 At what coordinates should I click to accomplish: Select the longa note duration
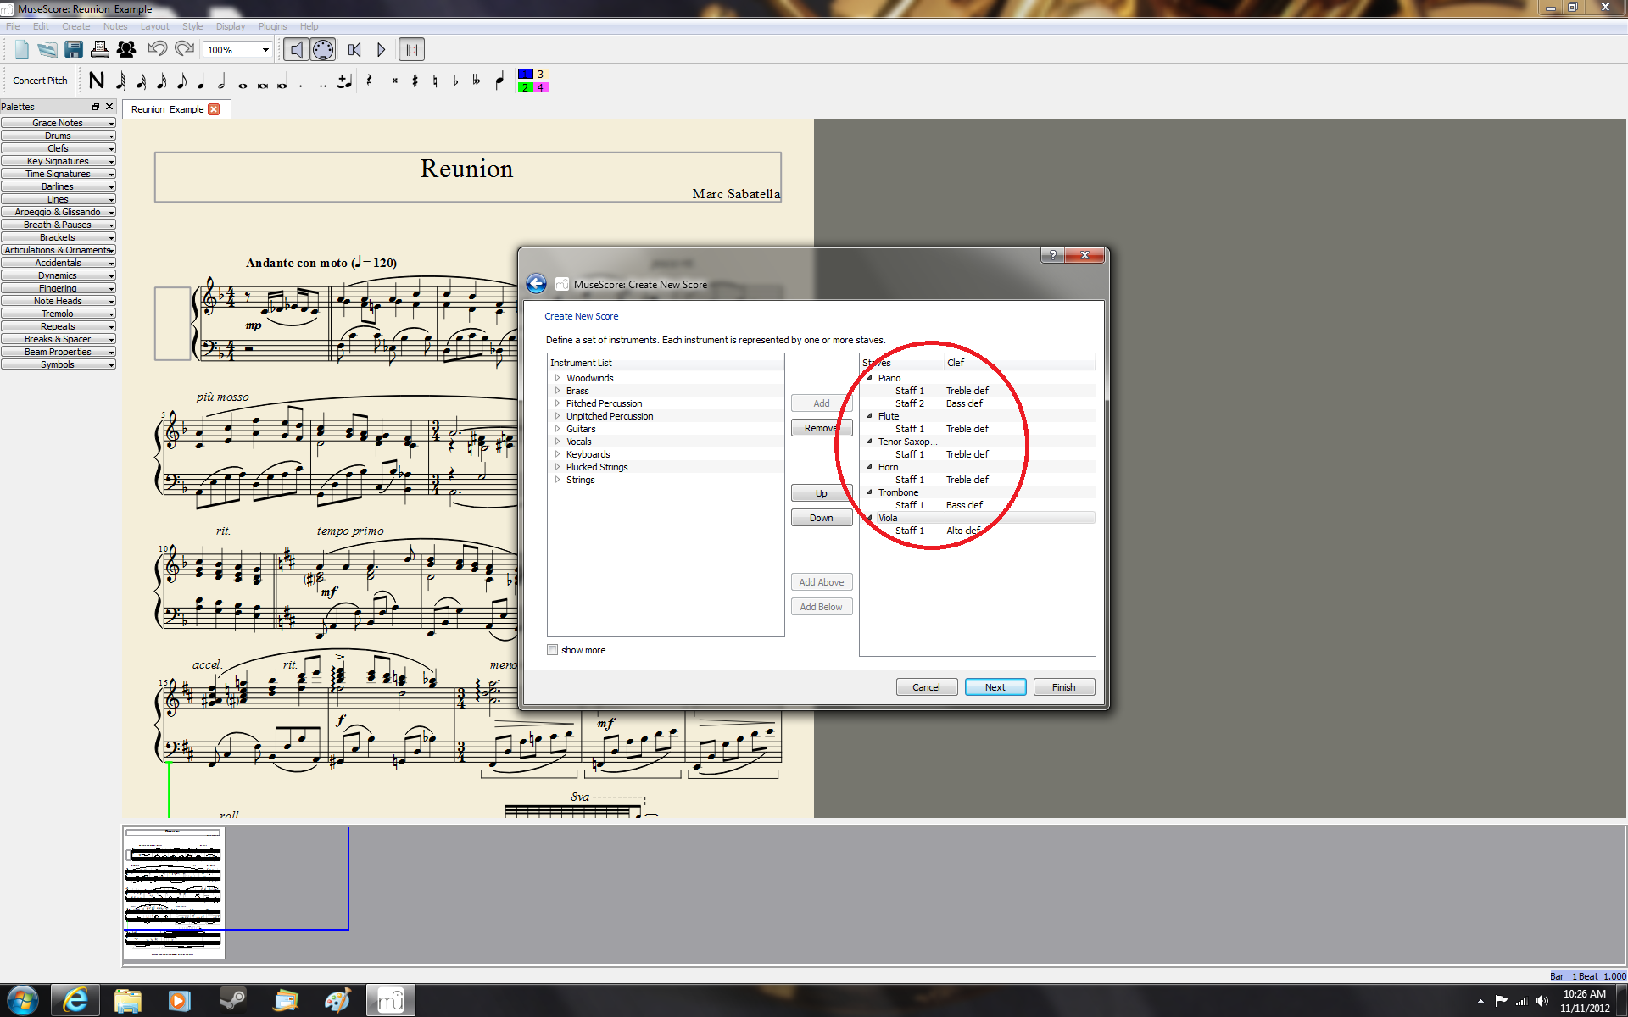pyautogui.click(x=283, y=81)
